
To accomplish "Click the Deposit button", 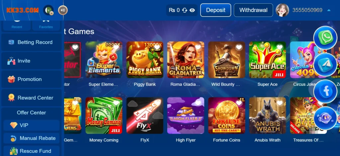I will [x=215, y=10].
